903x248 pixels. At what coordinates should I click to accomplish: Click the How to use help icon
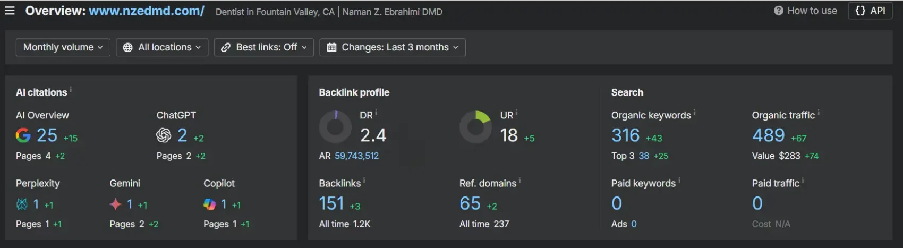click(778, 11)
